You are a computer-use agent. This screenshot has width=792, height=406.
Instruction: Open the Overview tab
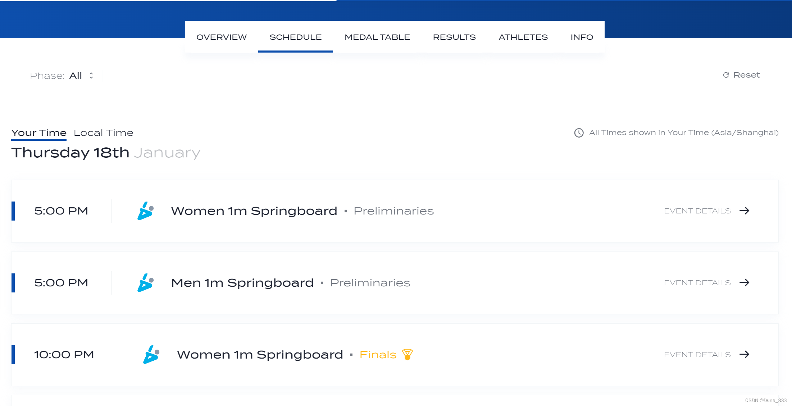(222, 37)
